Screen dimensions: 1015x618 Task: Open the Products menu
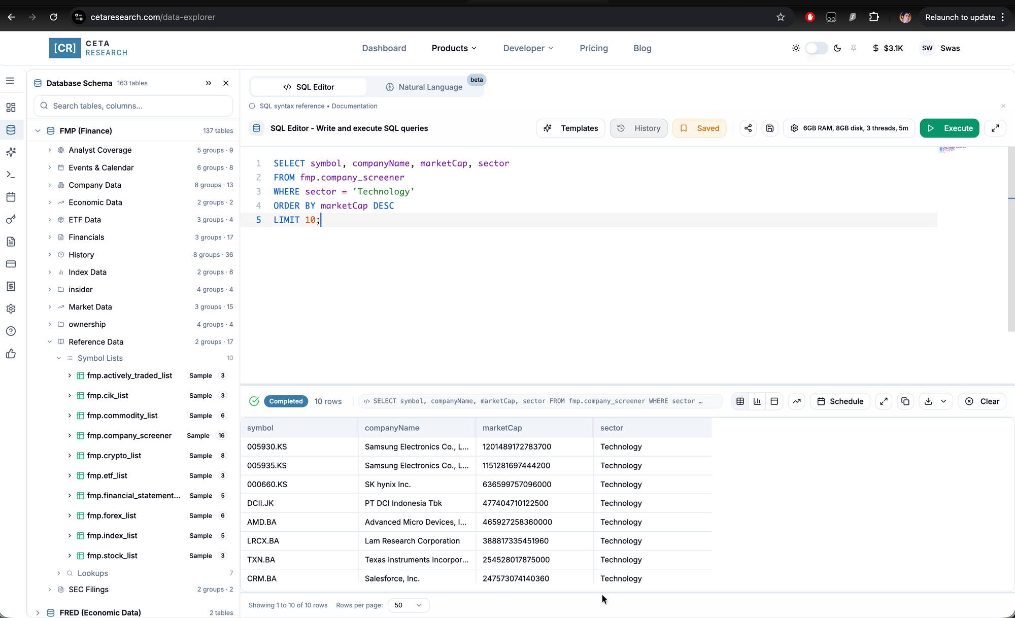454,48
